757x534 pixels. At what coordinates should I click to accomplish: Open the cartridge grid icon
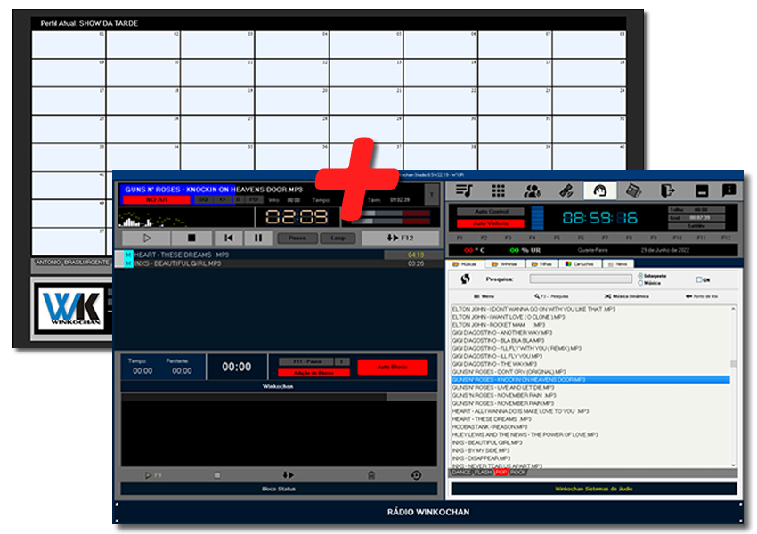498,191
